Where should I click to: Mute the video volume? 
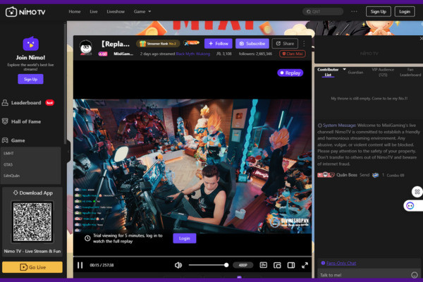(178, 265)
